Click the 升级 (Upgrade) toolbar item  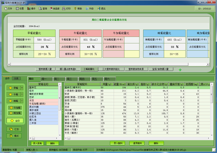coord(90,9)
